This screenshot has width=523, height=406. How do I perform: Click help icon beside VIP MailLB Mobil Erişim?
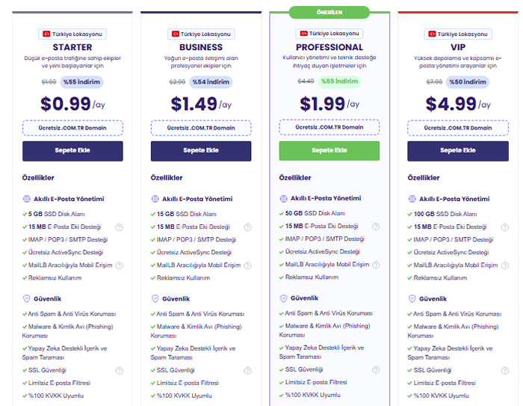[505, 265]
